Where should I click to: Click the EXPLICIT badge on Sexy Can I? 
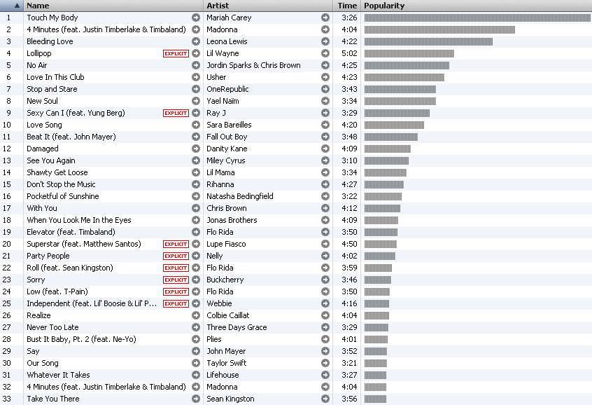[176, 113]
